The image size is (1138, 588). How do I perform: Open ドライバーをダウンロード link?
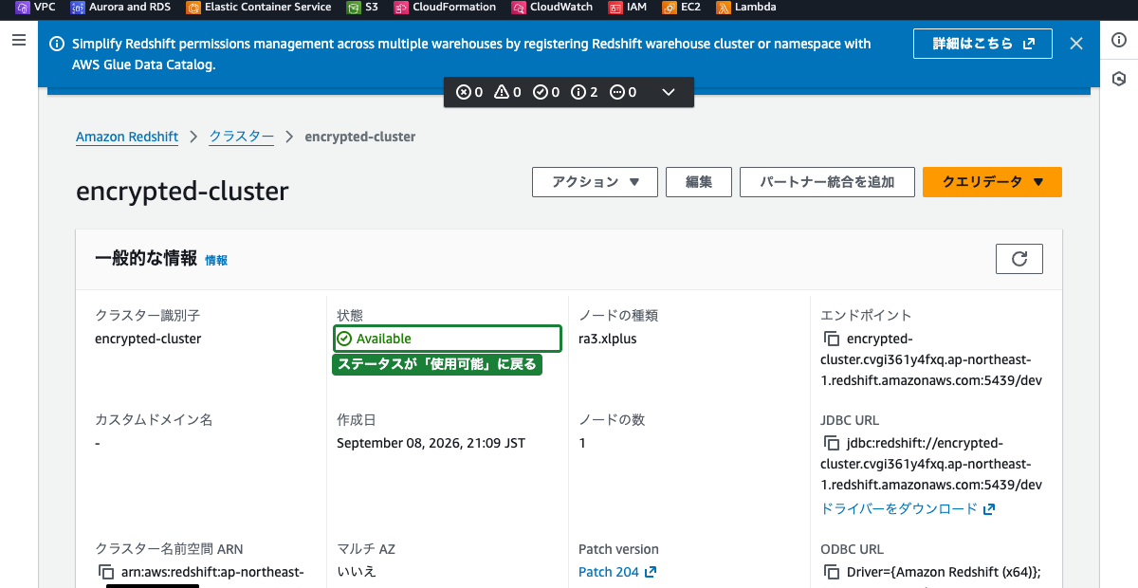coord(908,508)
